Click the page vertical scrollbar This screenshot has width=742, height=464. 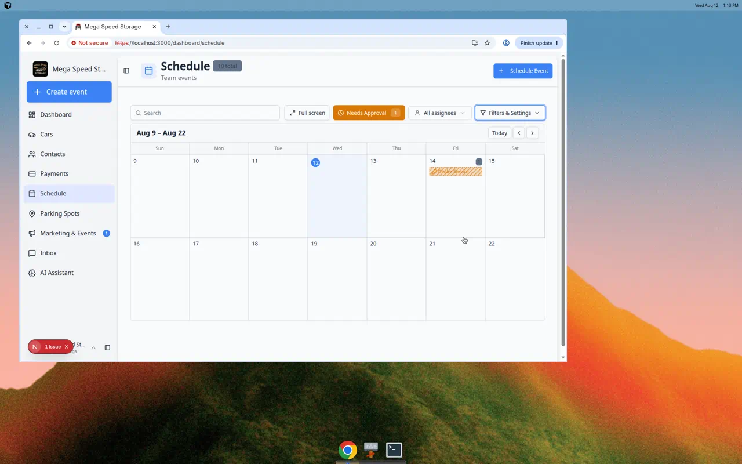click(x=563, y=203)
